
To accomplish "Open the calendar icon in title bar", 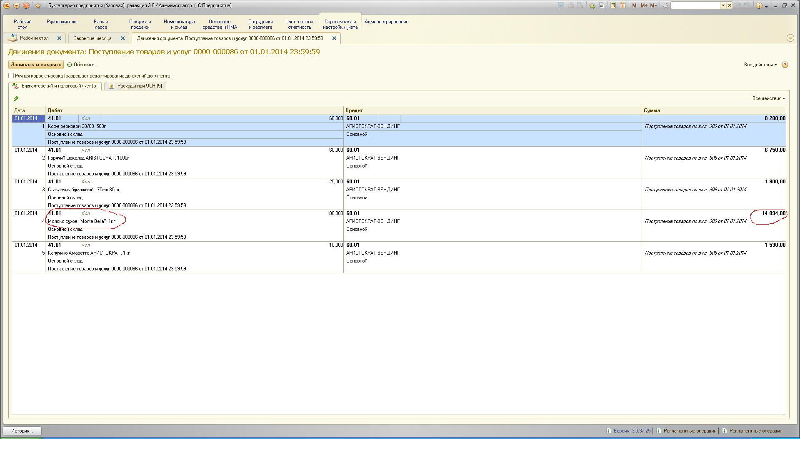I will pos(622,5).
